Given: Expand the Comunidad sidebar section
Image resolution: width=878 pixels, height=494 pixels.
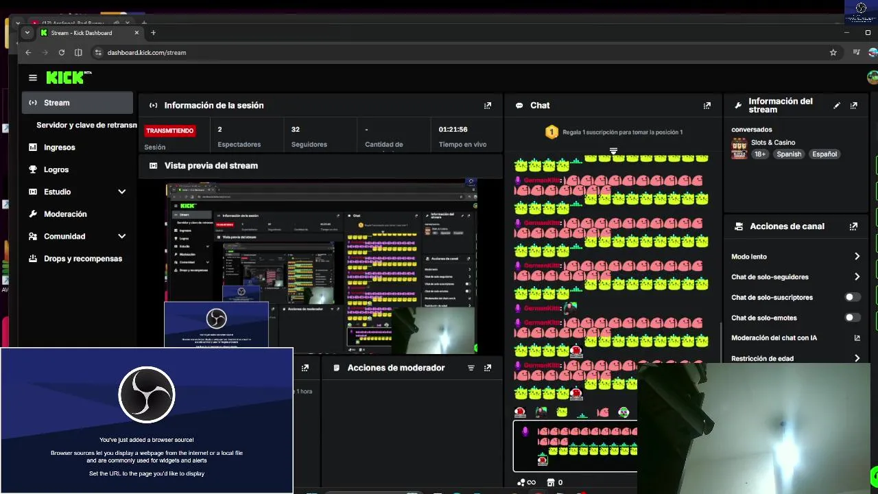Looking at the screenshot, I should [x=121, y=236].
